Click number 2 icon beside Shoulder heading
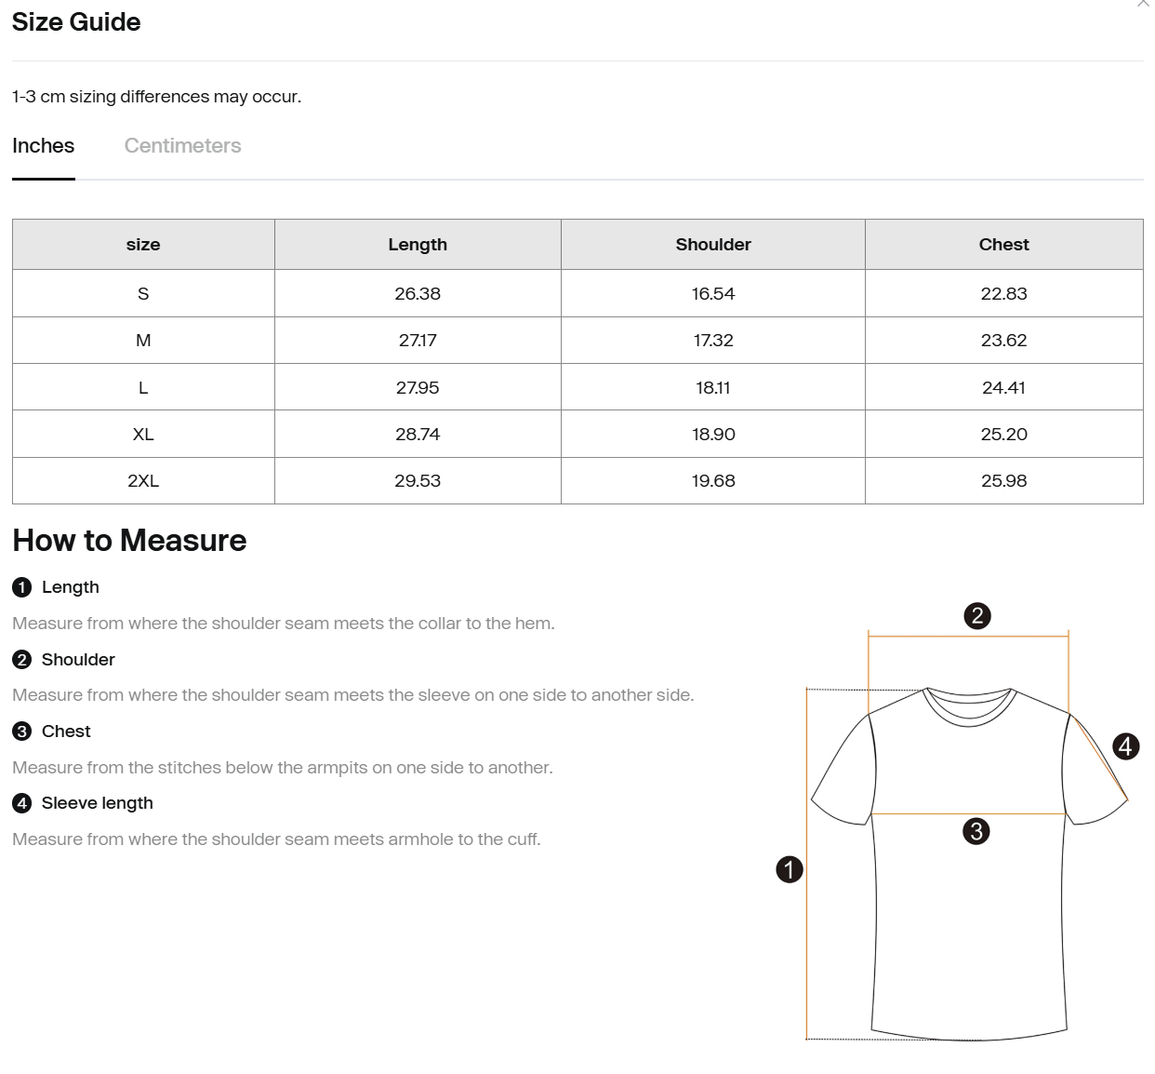The image size is (1155, 1074). coord(22,660)
